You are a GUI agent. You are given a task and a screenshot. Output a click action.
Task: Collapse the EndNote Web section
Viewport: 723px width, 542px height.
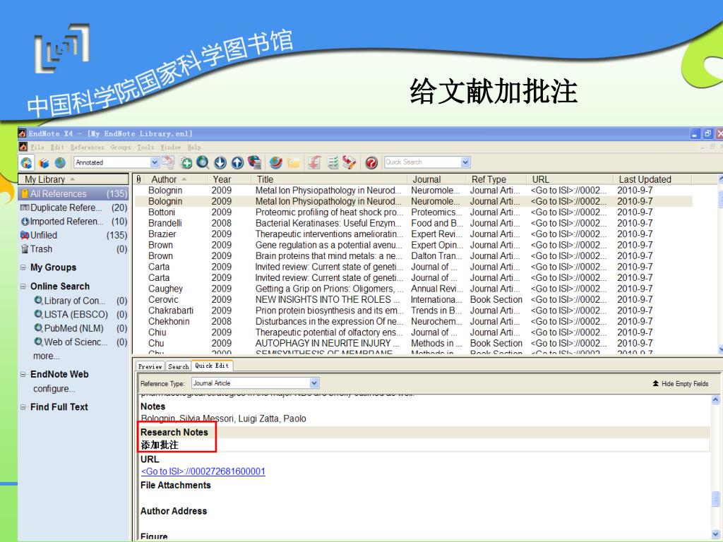(23, 374)
